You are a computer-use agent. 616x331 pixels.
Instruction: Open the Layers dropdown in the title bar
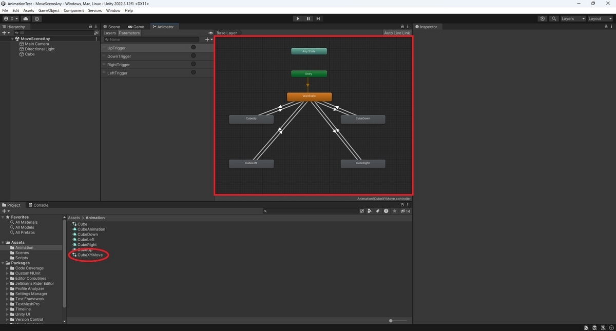tap(571, 18)
